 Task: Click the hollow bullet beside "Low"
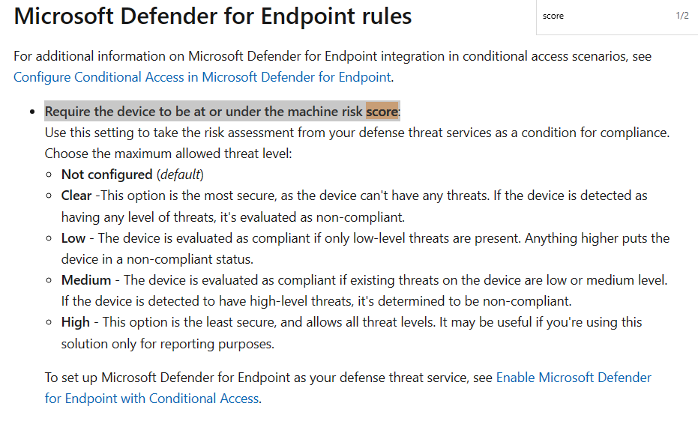49,238
